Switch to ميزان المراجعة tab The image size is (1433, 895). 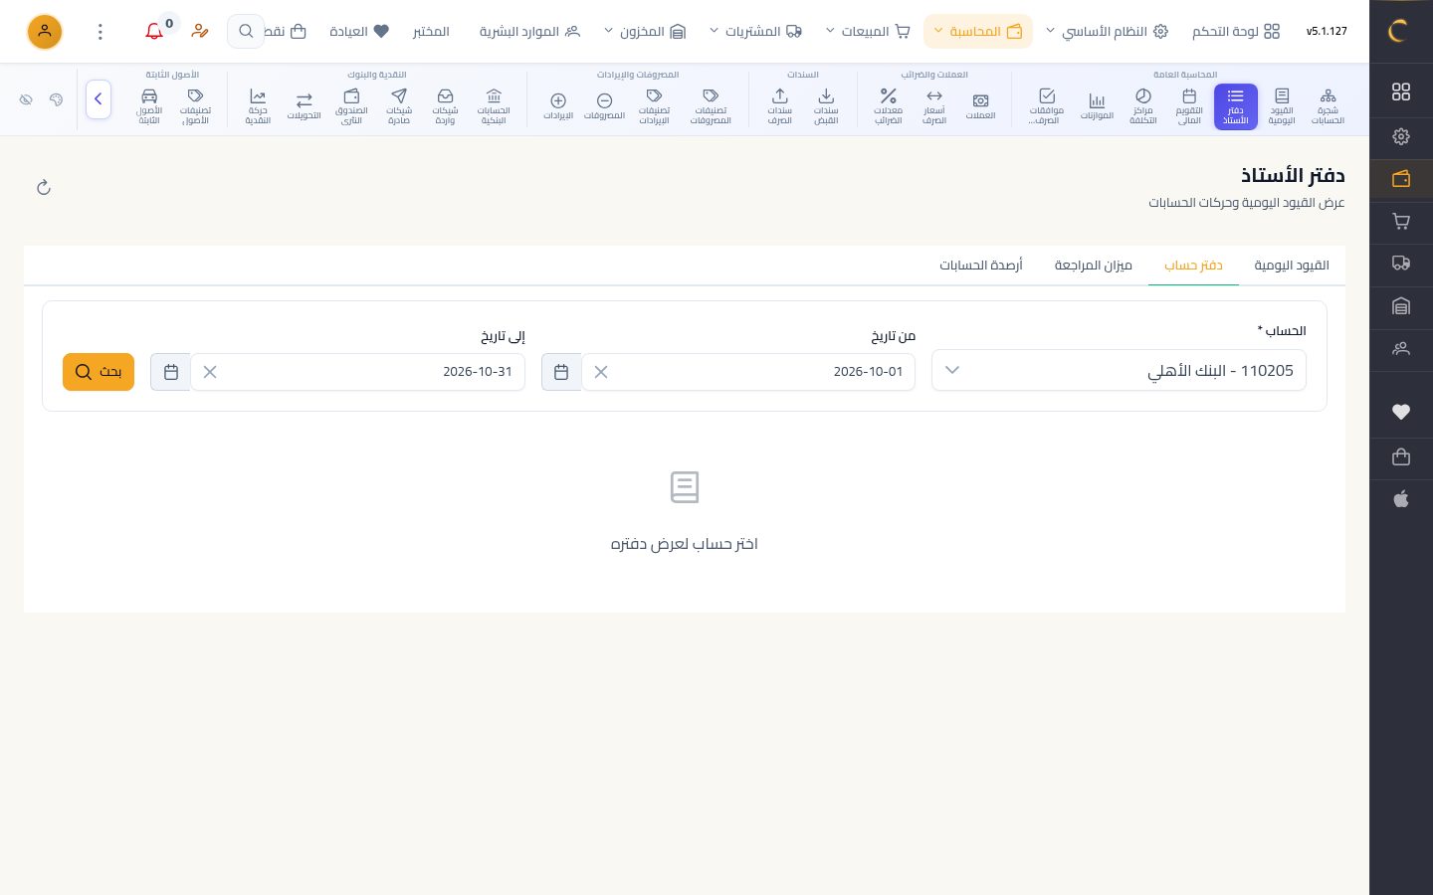tap(1094, 266)
